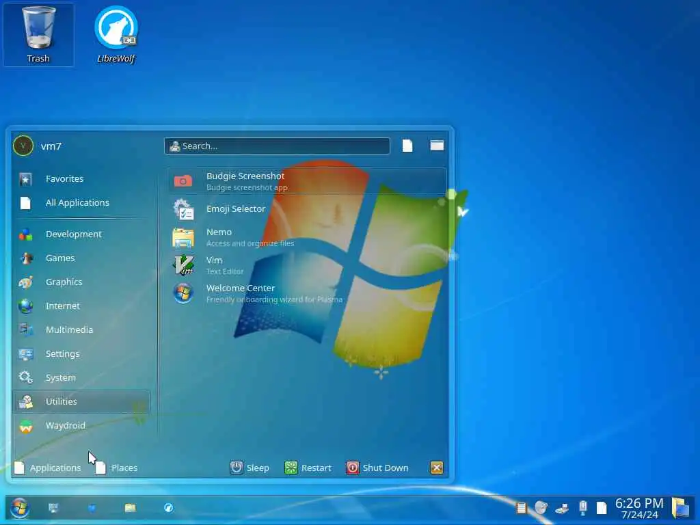Screen dimensions: 700x525
Task: Open the file manager taskbar icon
Action: coord(130,508)
